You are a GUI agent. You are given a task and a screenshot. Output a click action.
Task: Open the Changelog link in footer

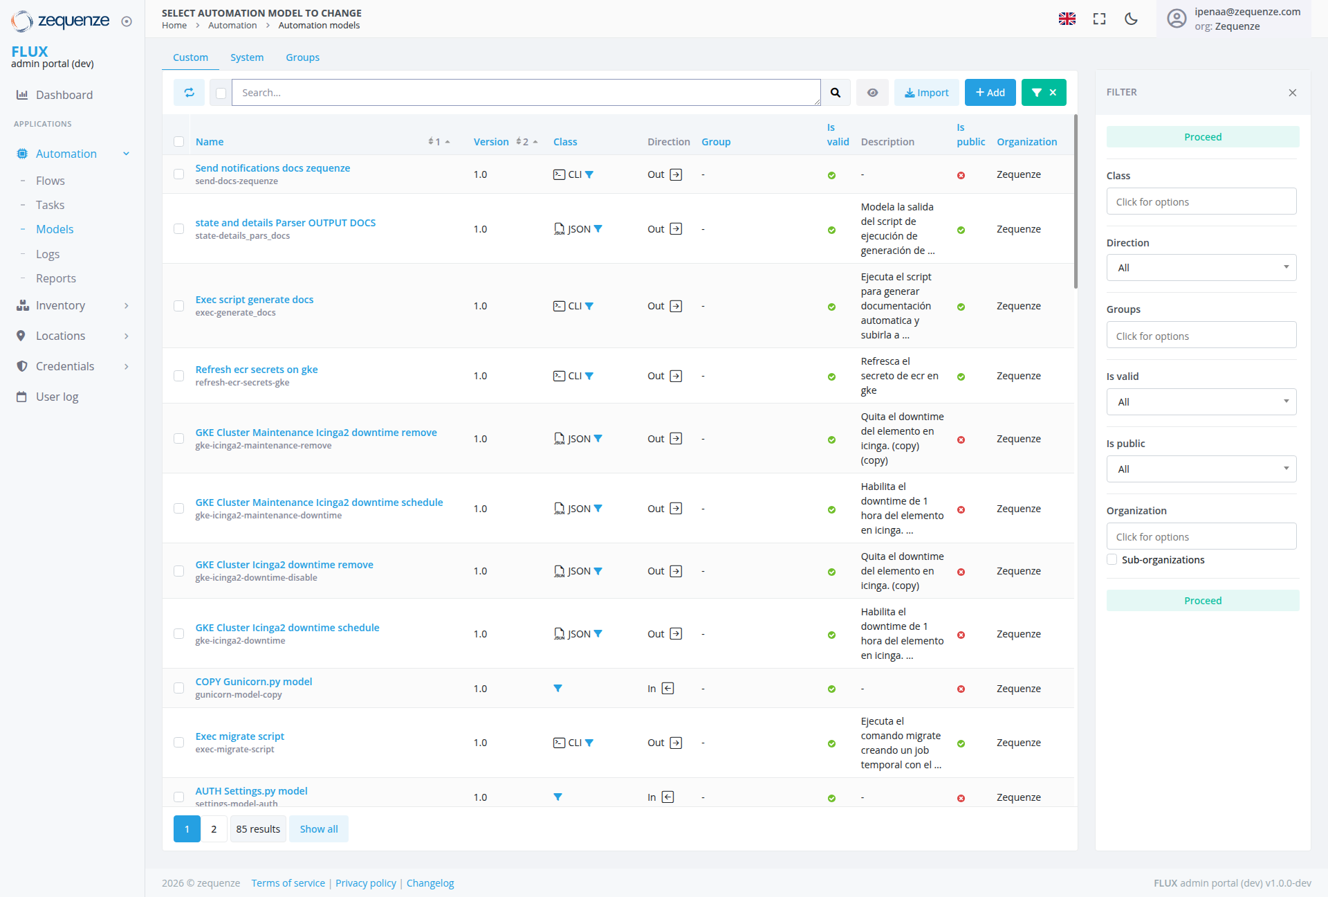tap(430, 882)
